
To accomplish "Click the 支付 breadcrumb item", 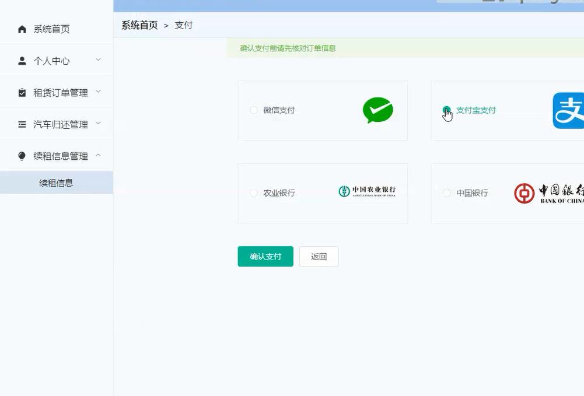I will pos(184,25).
